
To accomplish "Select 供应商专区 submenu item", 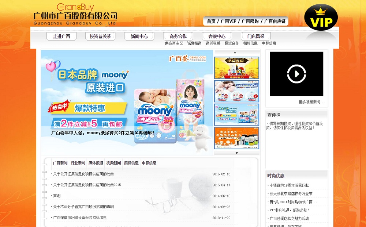I will click(174, 43).
